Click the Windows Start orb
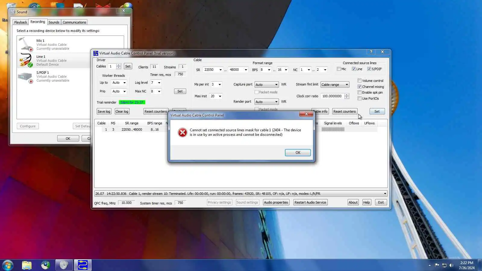Screen dimensions: 482x271 pyautogui.click(x=8, y=265)
